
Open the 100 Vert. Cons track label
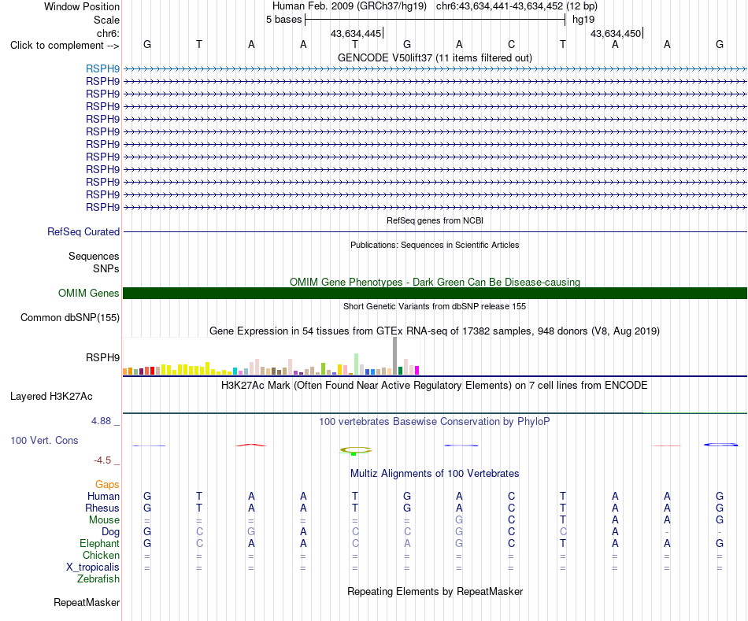click(x=44, y=440)
